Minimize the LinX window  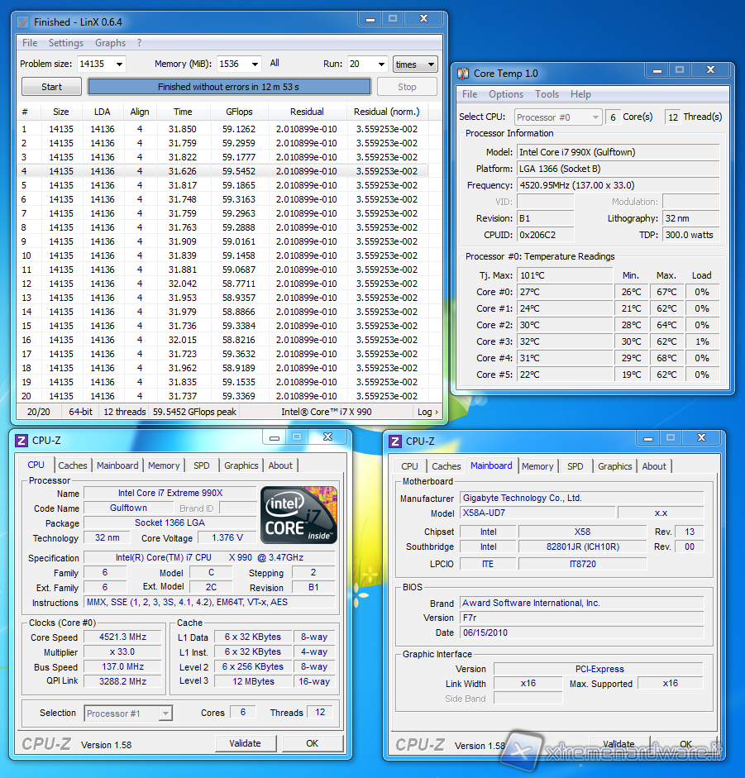pos(370,20)
